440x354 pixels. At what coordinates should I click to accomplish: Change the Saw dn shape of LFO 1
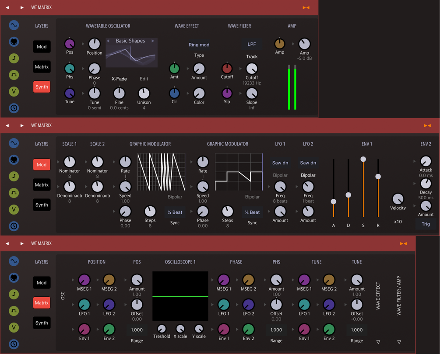(280, 162)
